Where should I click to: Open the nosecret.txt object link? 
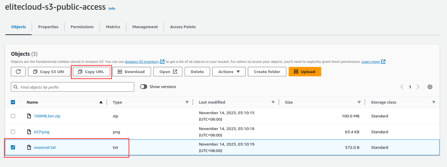(x=45, y=147)
